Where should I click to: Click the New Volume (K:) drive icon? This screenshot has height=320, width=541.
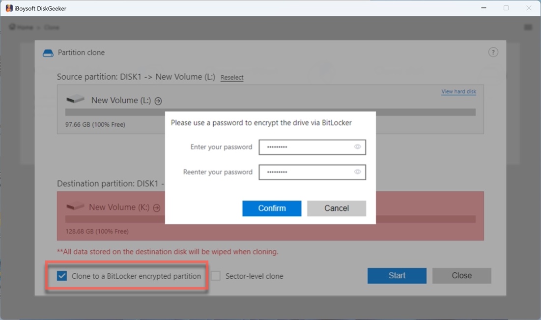(75, 206)
